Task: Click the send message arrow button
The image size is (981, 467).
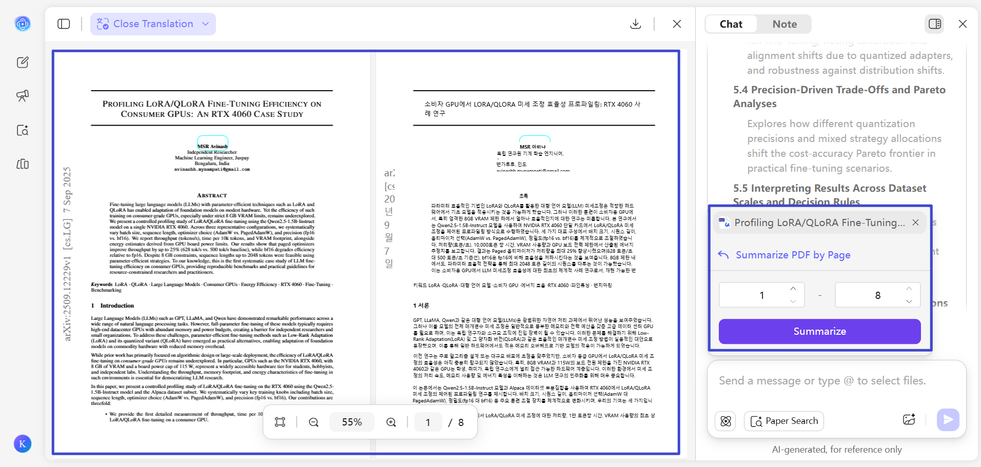Action: tap(948, 420)
